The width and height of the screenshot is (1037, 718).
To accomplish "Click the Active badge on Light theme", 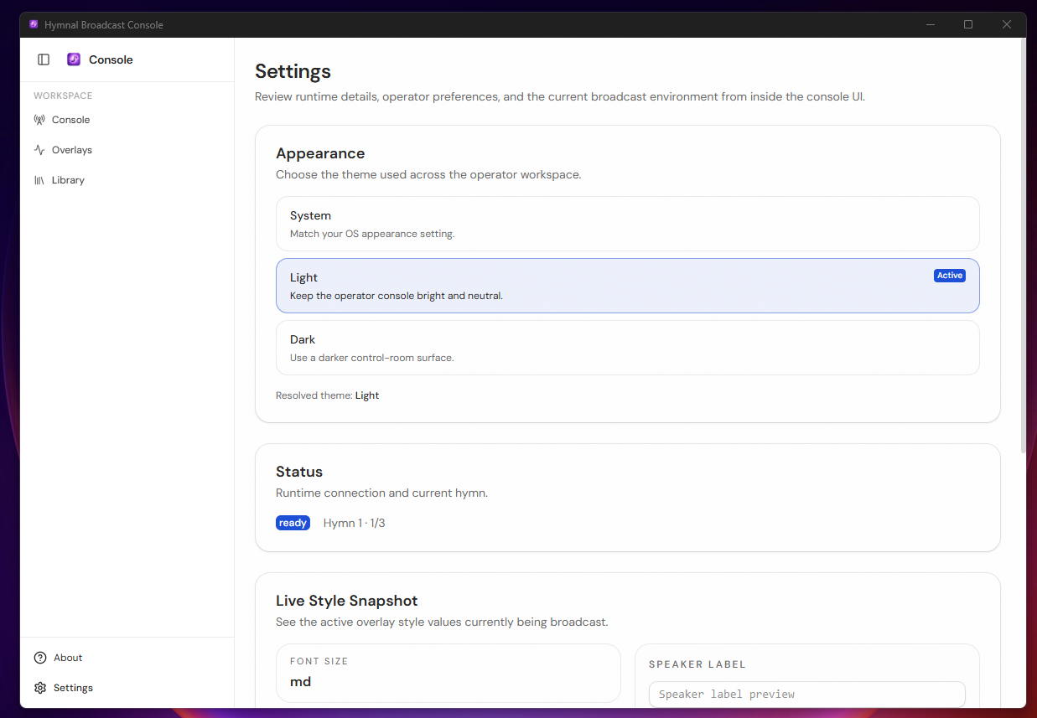I will (x=950, y=276).
